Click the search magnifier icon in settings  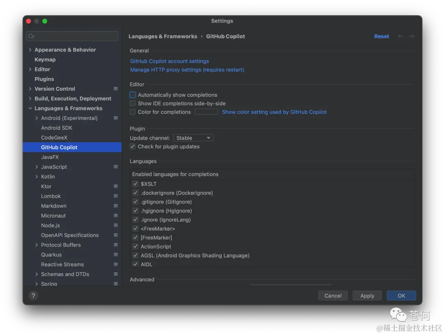coord(31,36)
